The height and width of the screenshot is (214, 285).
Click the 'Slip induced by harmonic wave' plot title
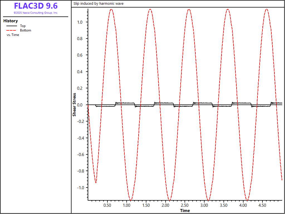99,4
